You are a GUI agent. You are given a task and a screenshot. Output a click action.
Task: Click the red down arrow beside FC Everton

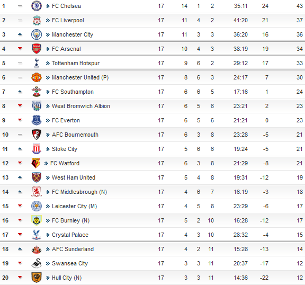20,120
